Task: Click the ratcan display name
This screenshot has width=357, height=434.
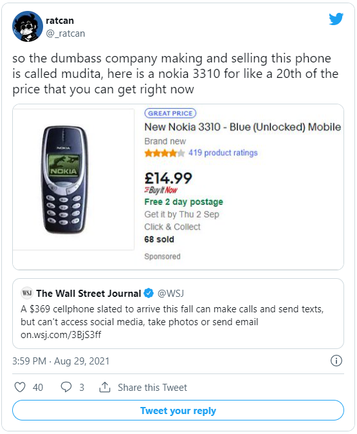Action: (x=60, y=21)
